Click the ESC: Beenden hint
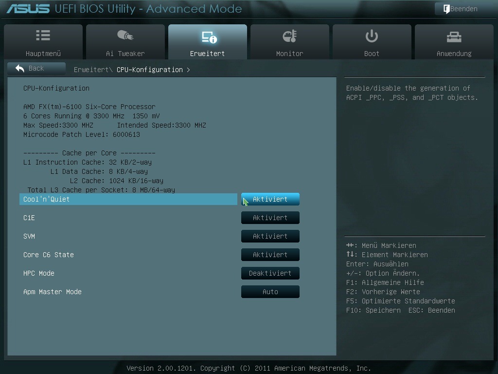This screenshot has width=498, height=374. click(432, 310)
